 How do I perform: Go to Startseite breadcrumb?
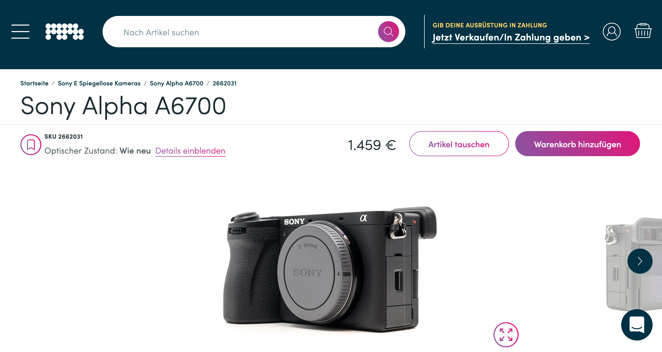[35, 83]
